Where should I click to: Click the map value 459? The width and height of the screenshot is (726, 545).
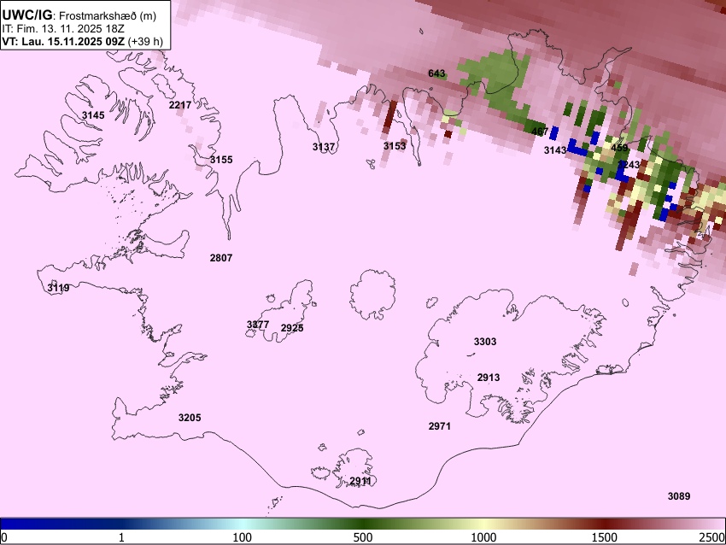pyautogui.click(x=619, y=148)
